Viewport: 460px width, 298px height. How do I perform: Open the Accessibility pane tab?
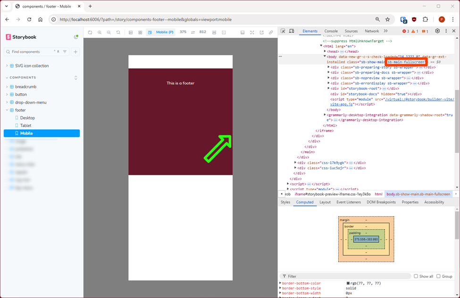tap(434, 202)
